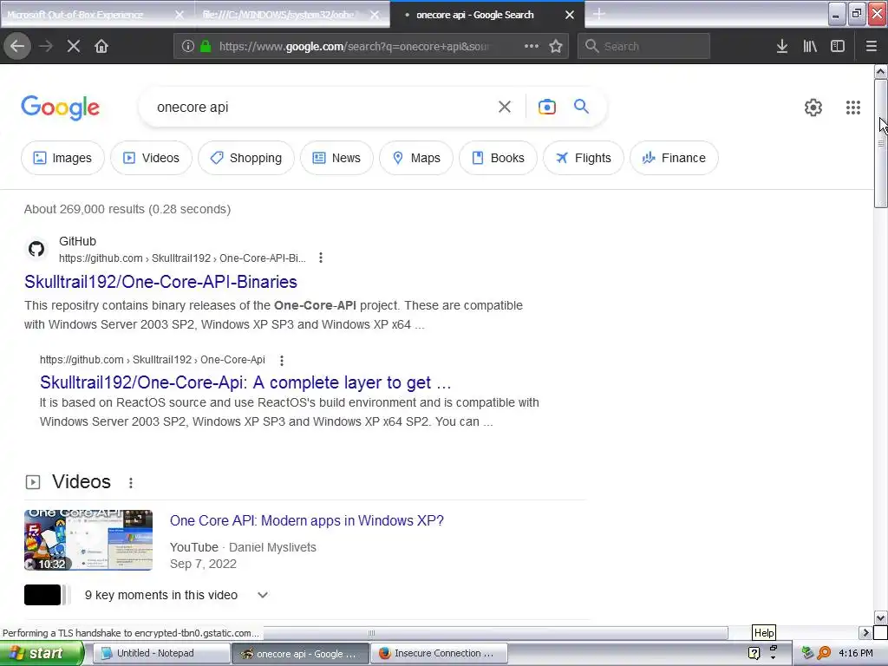This screenshot has width=888, height=666.
Task: Open options for One-Core-Api sub-result
Action: pyautogui.click(x=282, y=360)
